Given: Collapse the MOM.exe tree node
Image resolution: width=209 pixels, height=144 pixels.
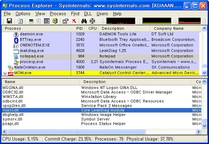Looking at the screenshot, I should coord(5,73).
